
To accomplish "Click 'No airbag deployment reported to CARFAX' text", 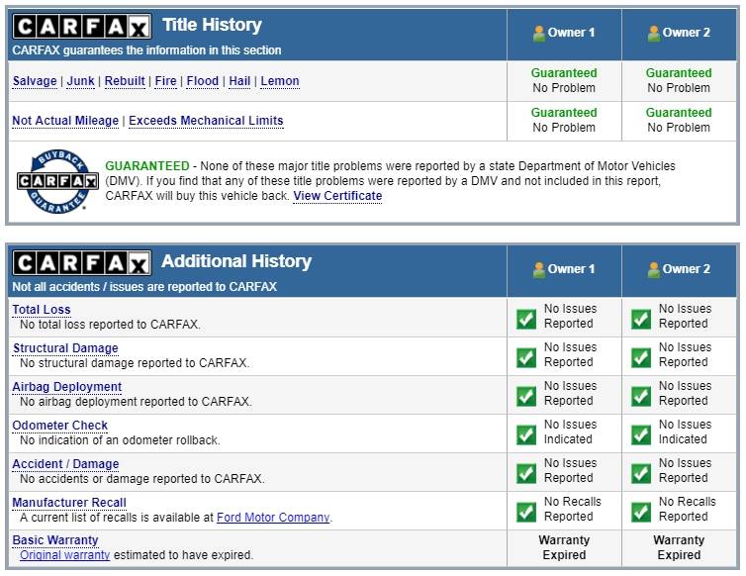I will 136,402.
